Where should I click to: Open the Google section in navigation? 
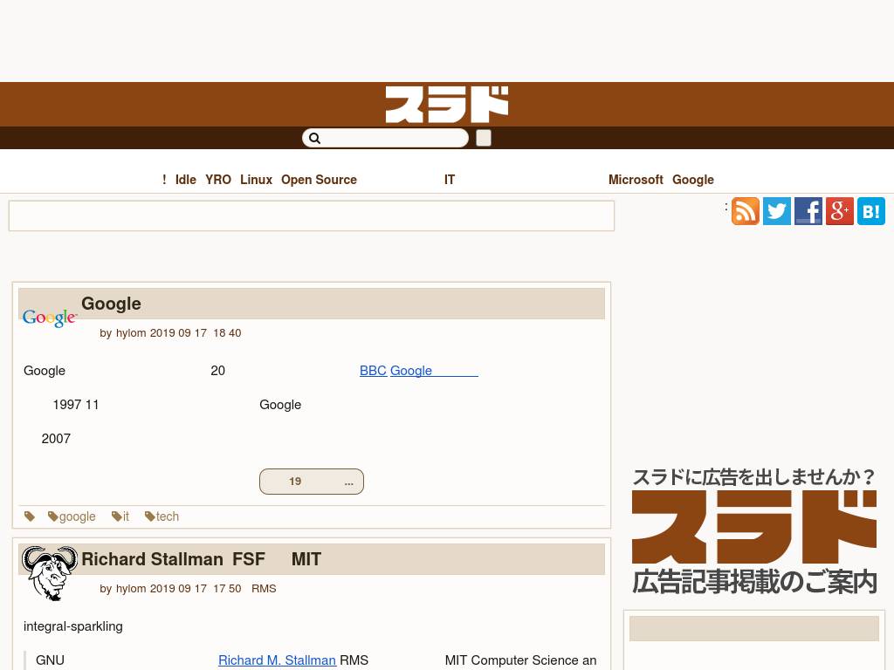pyautogui.click(x=693, y=180)
